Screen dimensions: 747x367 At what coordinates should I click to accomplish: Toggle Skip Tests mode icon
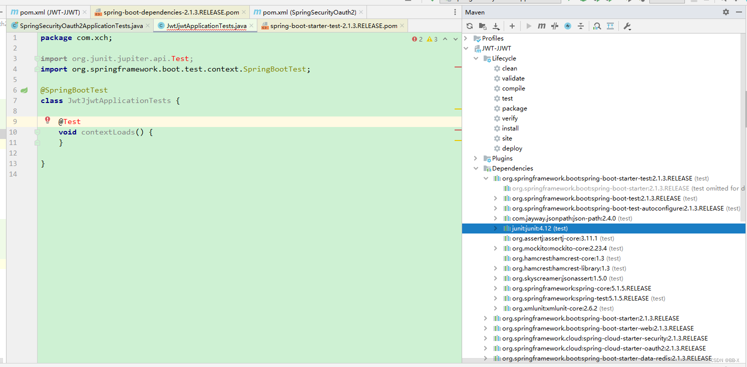(555, 26)
